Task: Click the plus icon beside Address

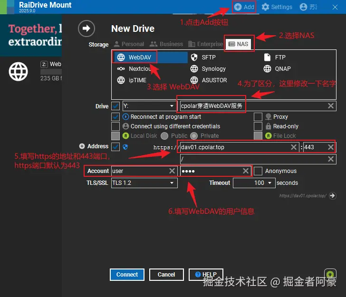Action: point(82,146)
